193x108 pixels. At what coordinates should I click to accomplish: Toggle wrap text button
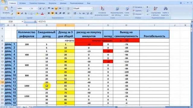click(68, 8)
